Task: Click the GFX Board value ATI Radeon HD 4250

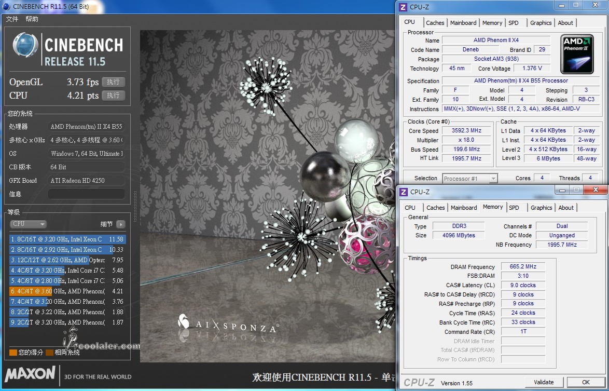Action: pos(86,180)
